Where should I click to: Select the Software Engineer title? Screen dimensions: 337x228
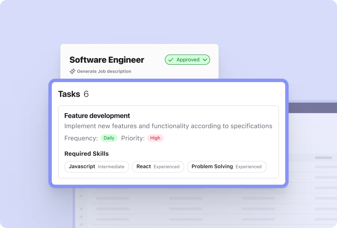point(107,60)
